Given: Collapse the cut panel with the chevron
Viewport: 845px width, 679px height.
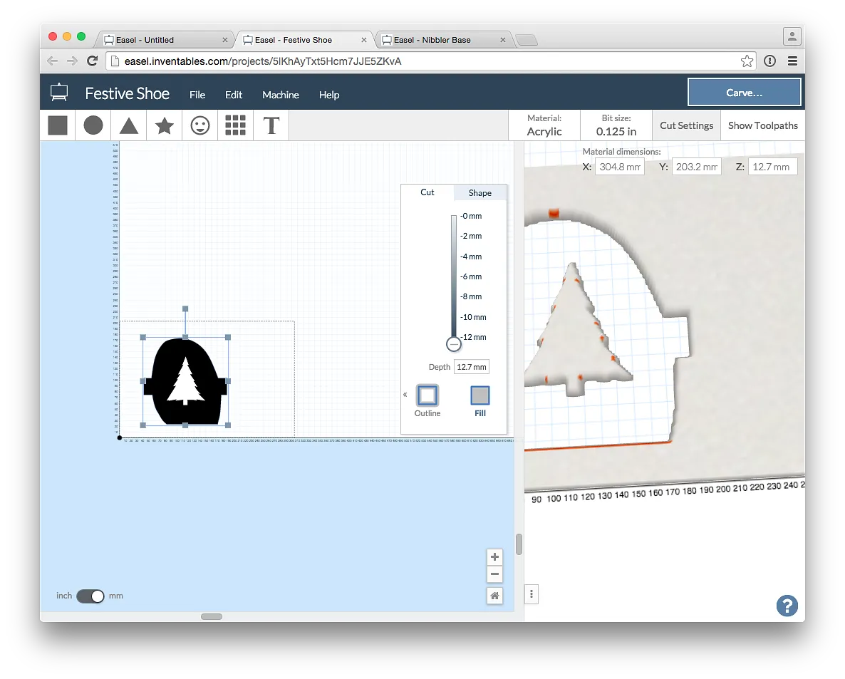Looking at the screenshot, I should click(x=405, y=394).
